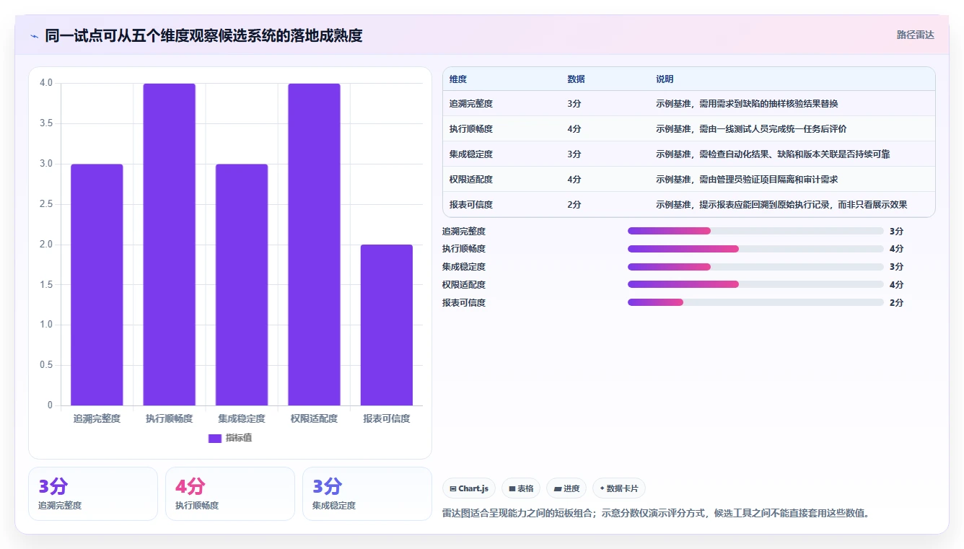964x549 pixels.
Task: Click the footnote starting 雷达图适合呈现
Action: point(657,514)
